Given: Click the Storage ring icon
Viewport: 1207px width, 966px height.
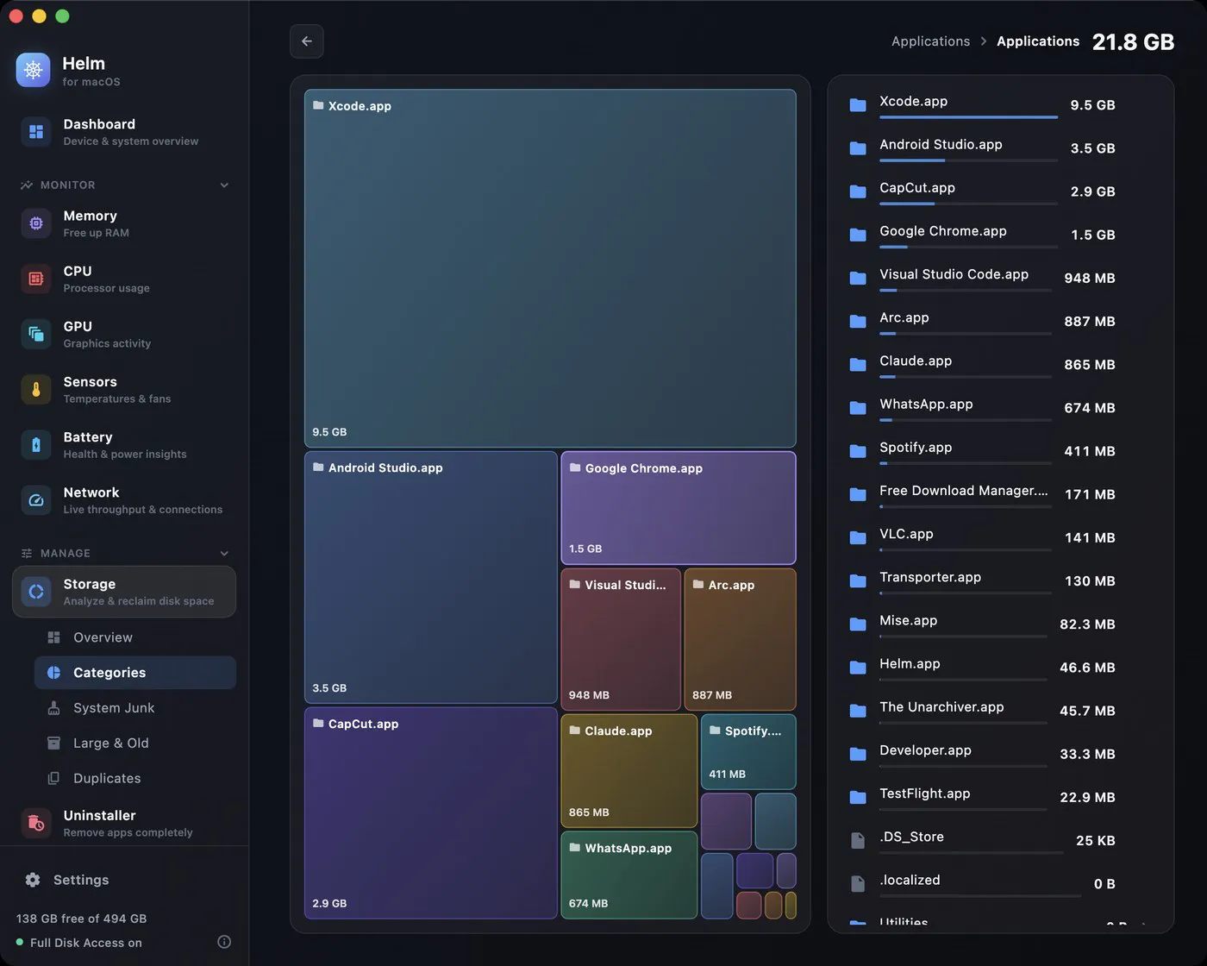Looking at the screenshot, I should point(36,592).
